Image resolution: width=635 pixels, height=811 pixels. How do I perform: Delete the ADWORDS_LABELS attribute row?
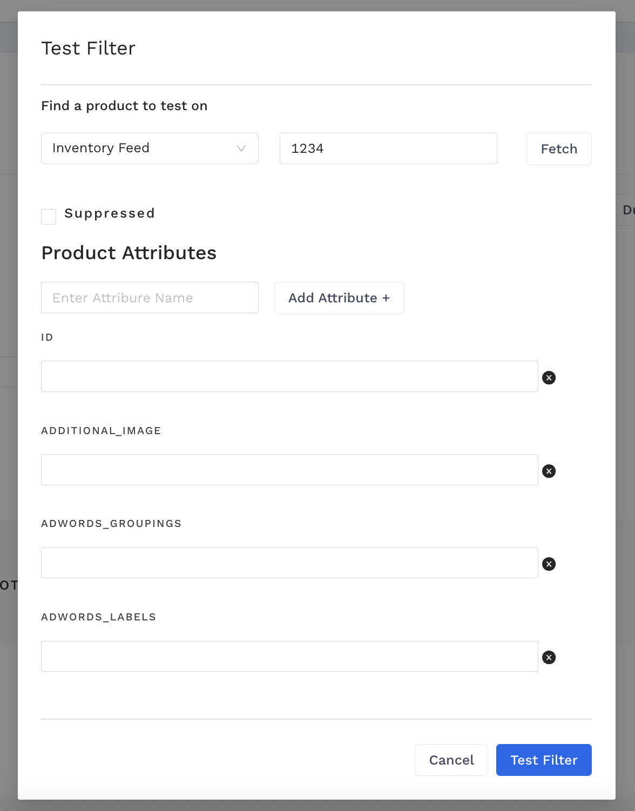click(x=549, y=657)
